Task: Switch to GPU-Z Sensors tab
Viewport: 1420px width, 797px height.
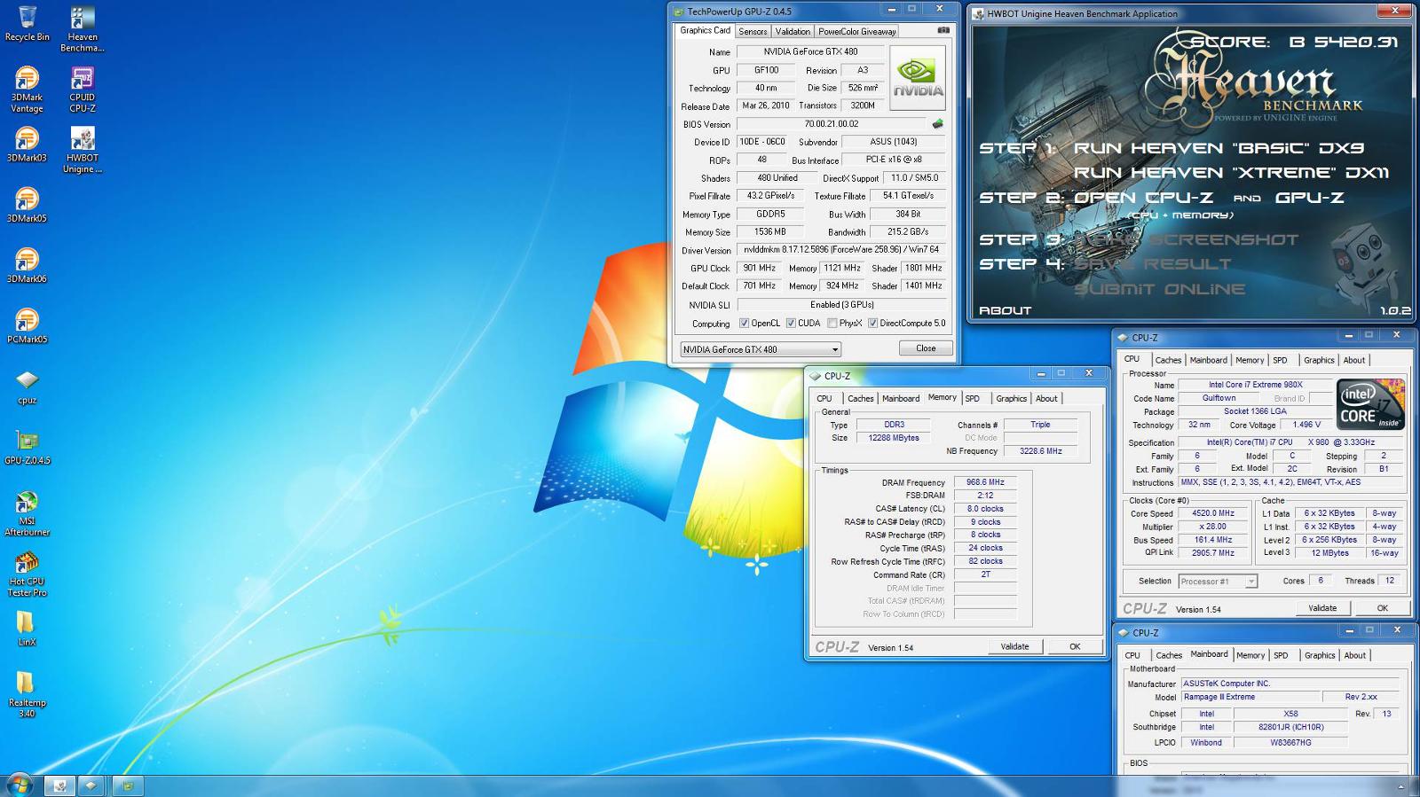Action: (x=753, y=31)
